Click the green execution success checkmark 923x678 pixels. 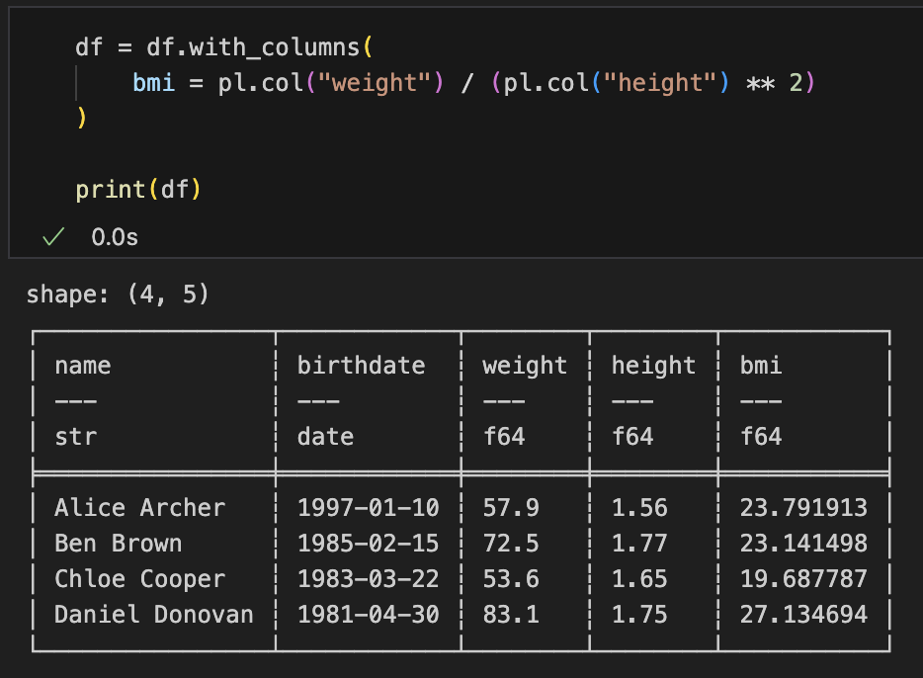click(53, 237)
